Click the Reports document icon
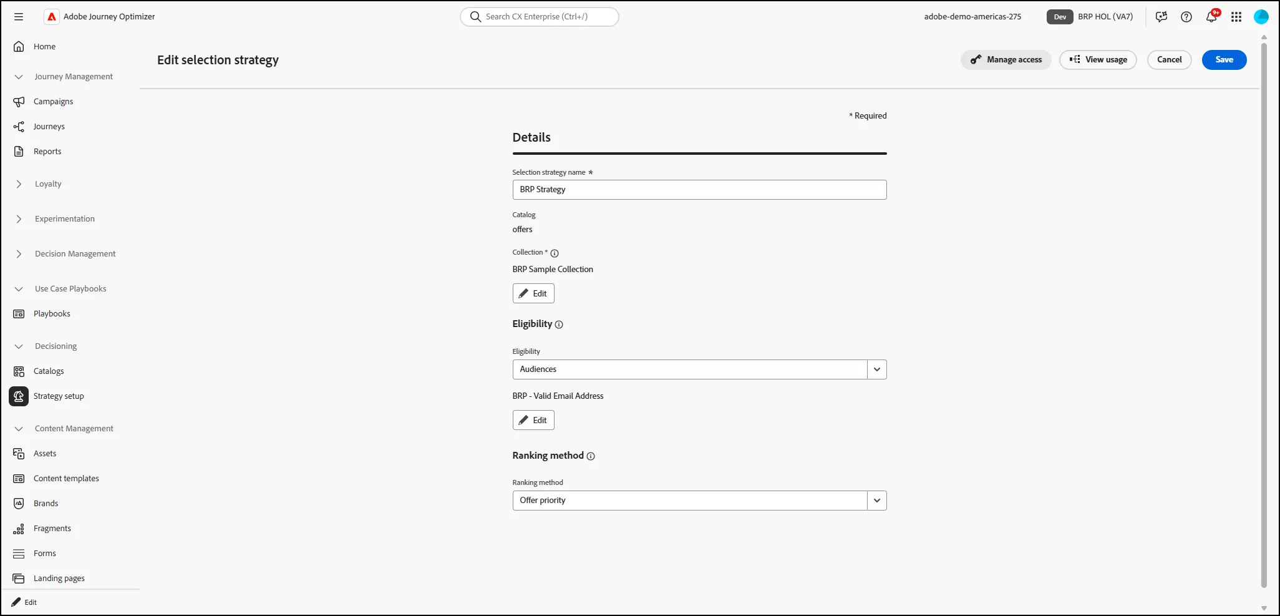 tap(19, 152)
